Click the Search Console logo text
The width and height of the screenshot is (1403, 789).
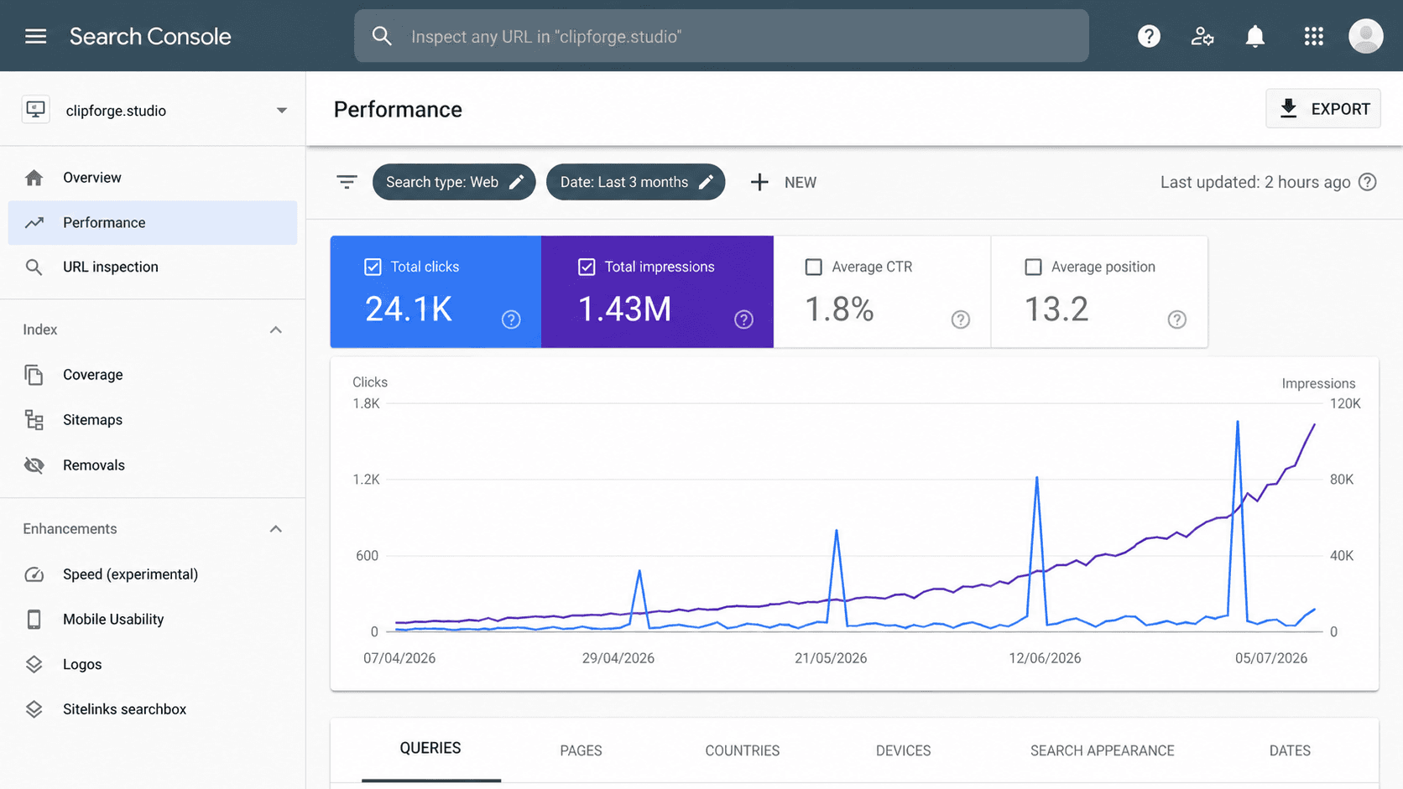coord(150,36)
